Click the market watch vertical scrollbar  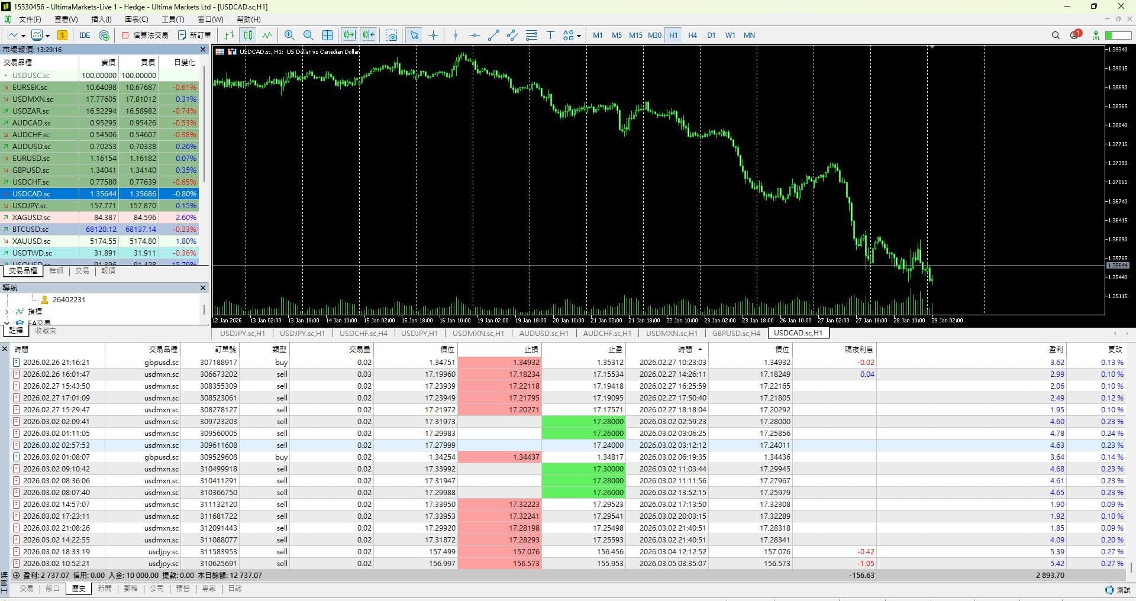[x=204, y=124]
